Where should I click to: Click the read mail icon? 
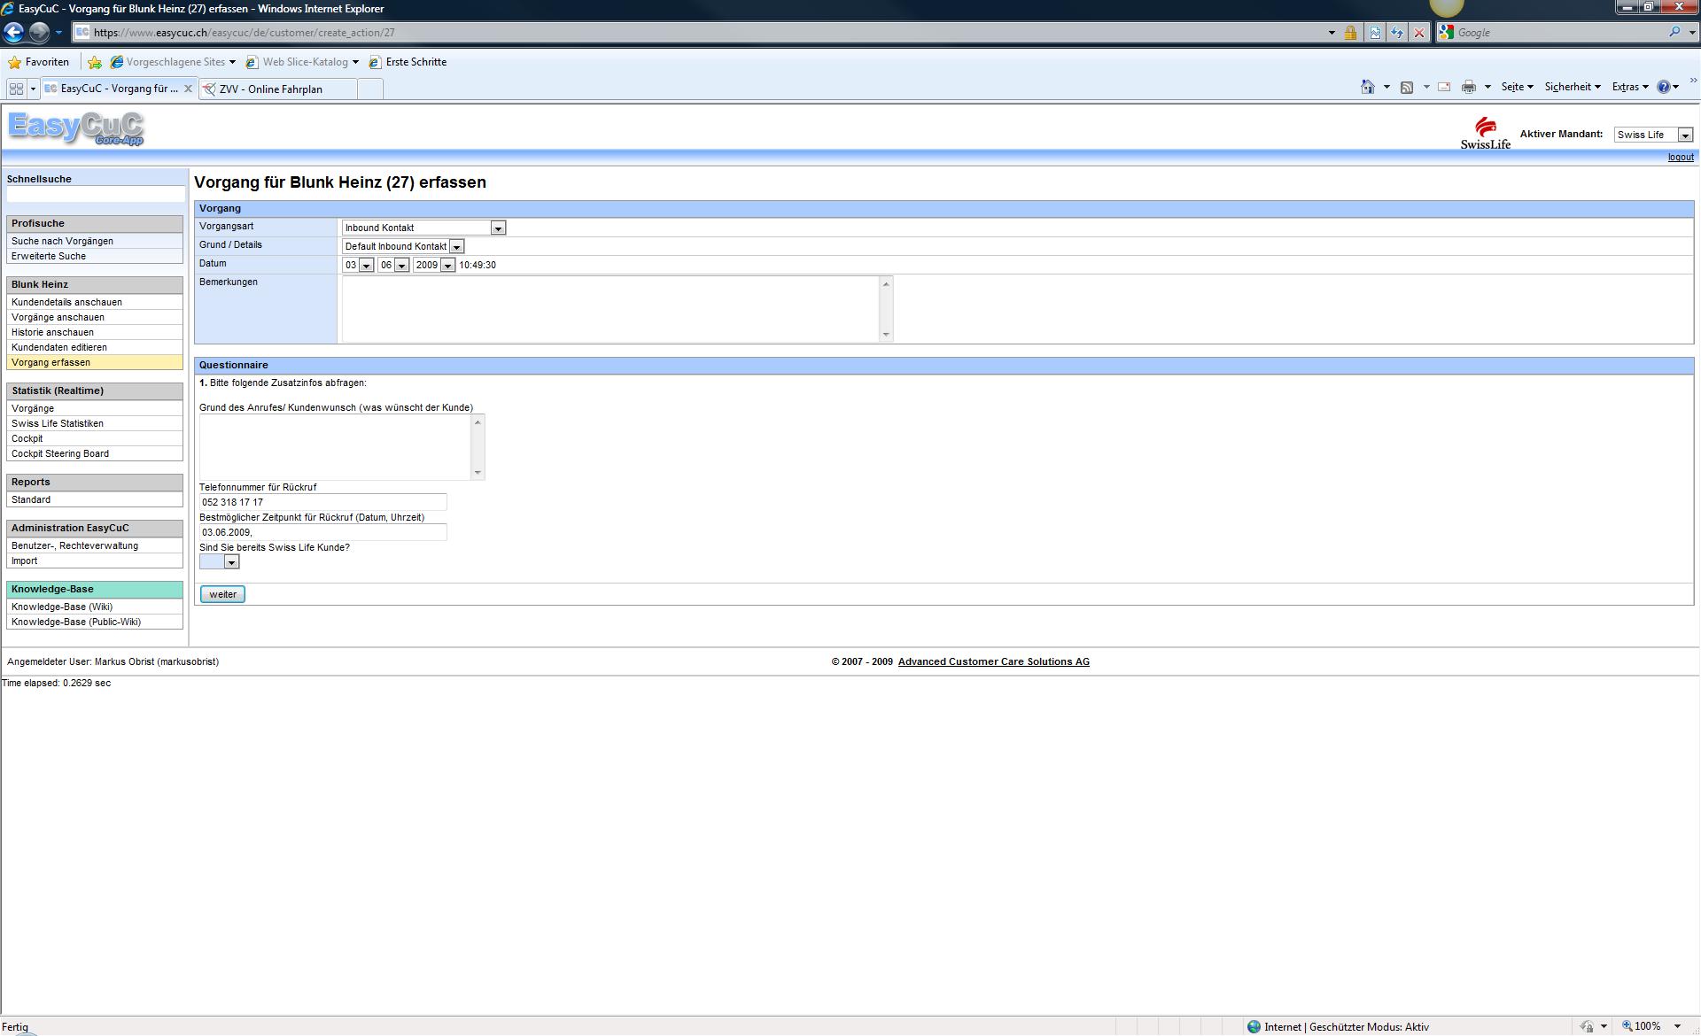(1444, 87)
